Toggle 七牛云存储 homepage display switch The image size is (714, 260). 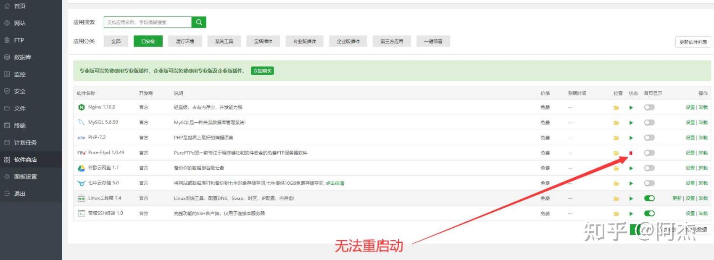point(649,183)
